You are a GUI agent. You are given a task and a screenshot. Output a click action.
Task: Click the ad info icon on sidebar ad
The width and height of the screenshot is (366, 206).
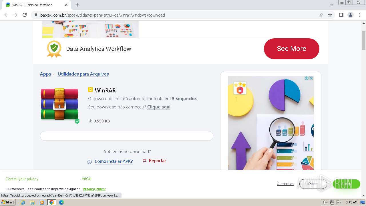(x=307, y=78)
